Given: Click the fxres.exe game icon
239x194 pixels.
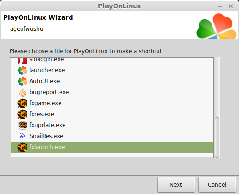Looking at the screenshot, I should [x=22, y=114].
